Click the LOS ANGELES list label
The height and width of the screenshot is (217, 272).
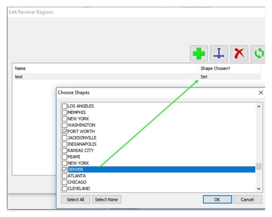pos(81,106)
